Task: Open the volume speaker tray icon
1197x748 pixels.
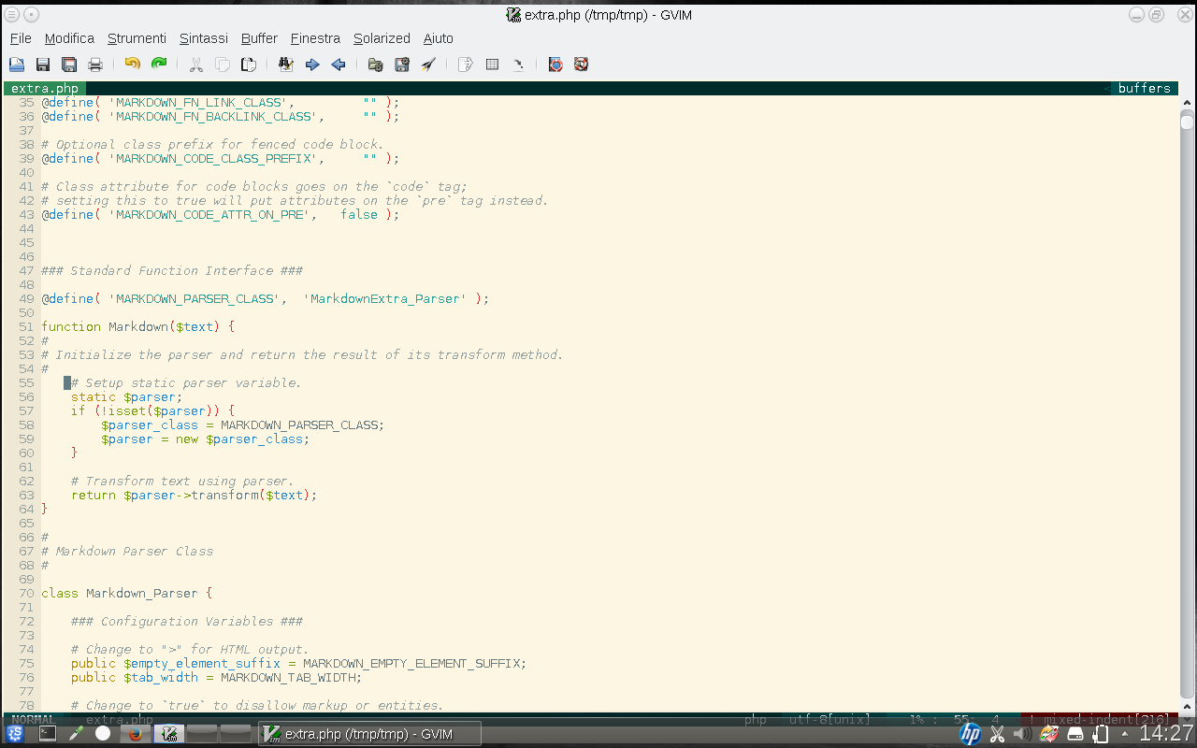Action: (x=1022, y=734)
